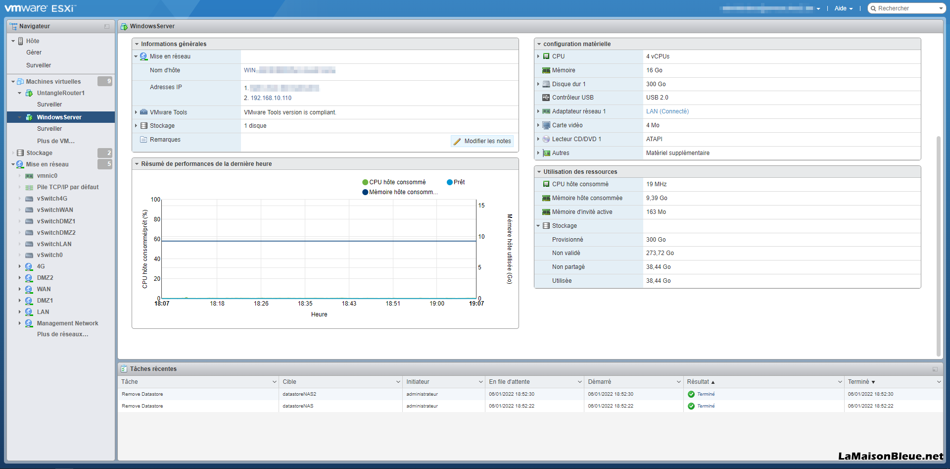This screenshot has width=950, height=469.
Task: Click the 273,72 Go Non validé value
Action: point(660,253)
